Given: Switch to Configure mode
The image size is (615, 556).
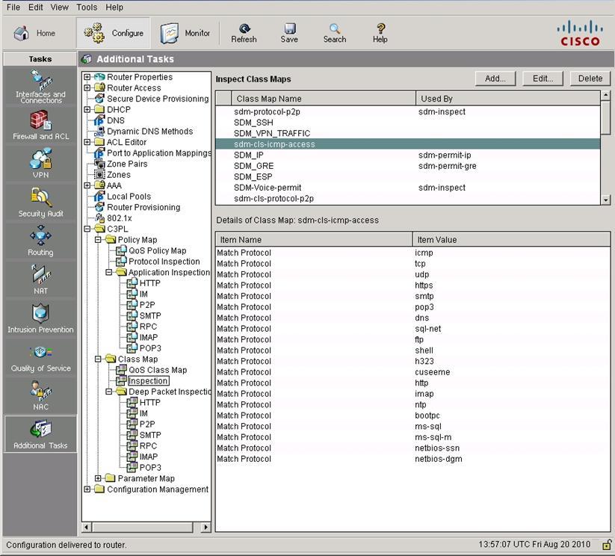Looking at the screenshot, I should tap(114, 34).
